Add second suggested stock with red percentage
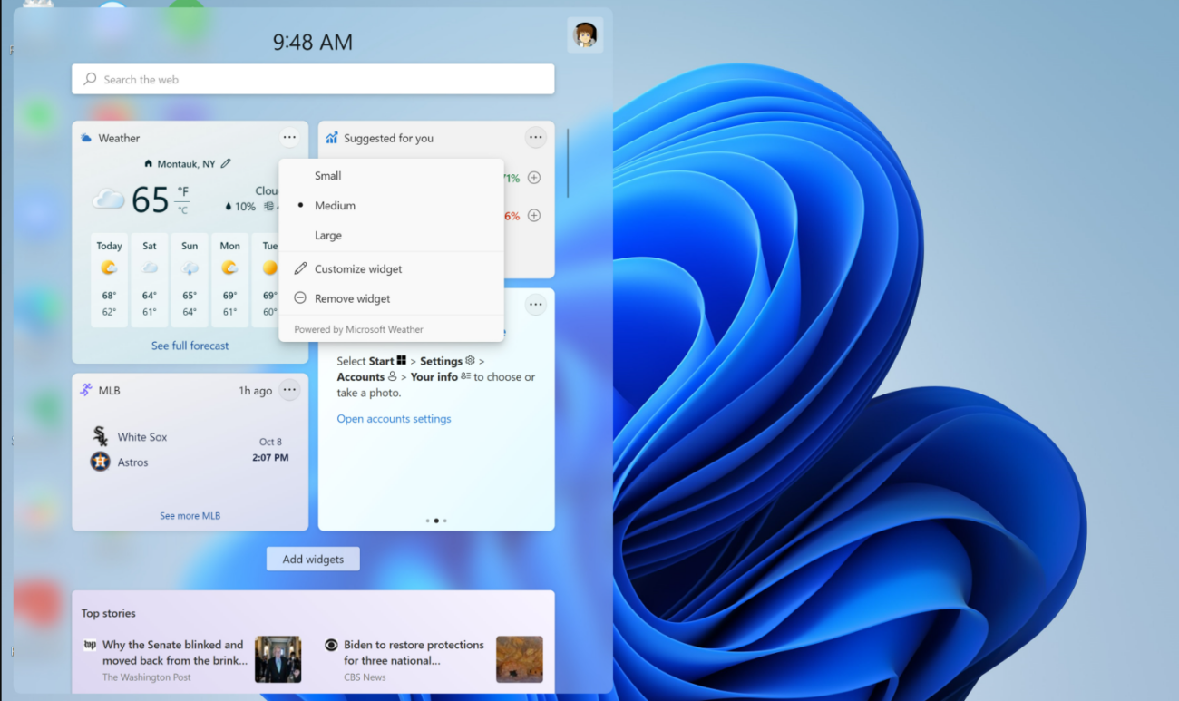Screen dimensions: 1179x701 point(534,215)
